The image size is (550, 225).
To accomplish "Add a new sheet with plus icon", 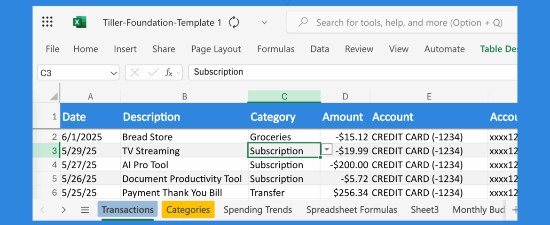I will coord(514,210).
